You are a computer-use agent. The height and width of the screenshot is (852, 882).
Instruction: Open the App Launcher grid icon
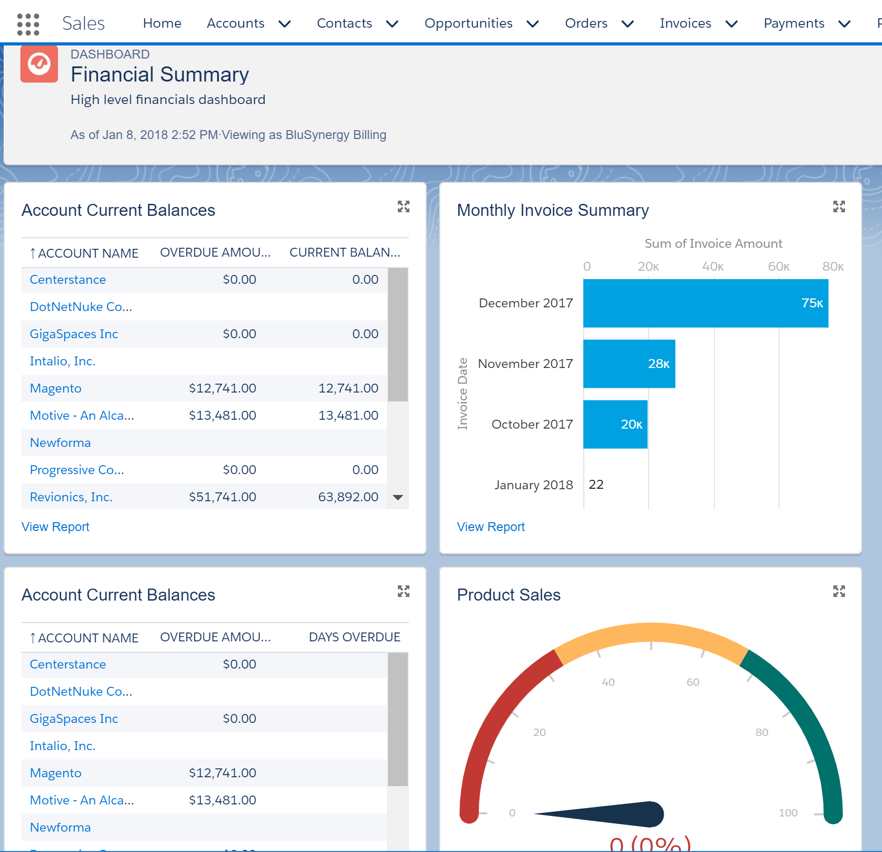point(28,24)
